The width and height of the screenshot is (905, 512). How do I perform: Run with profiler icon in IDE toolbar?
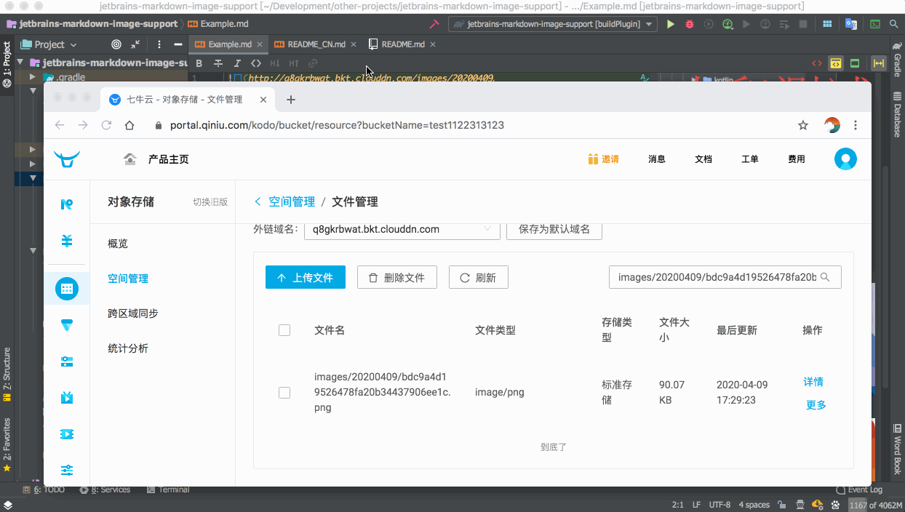[x=727, y=24]
